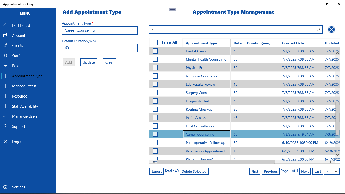Tick the Select All checkbox

[155, 43]
